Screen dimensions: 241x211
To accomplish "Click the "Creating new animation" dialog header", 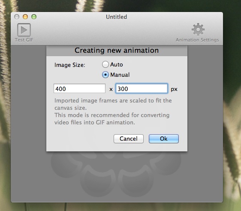I will 117,51.
